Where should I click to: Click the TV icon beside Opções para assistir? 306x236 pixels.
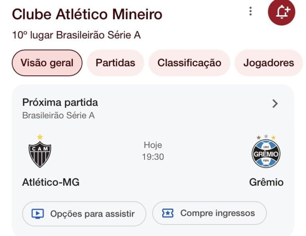(38, 214)
